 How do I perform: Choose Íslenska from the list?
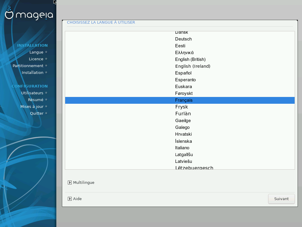(180, 141)
